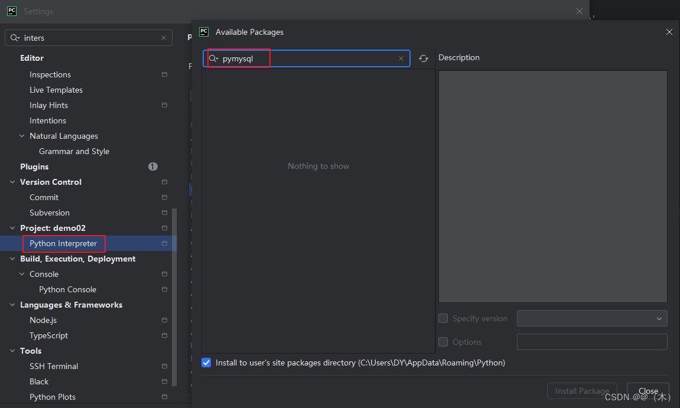Click the project-level icon beside Python Console
680x408 pixels.
[x=164, y=290]
